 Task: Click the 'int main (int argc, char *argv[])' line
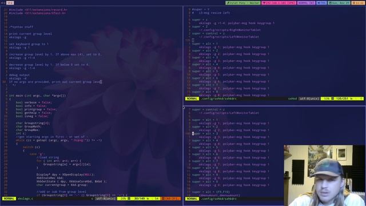click(37, 96)
